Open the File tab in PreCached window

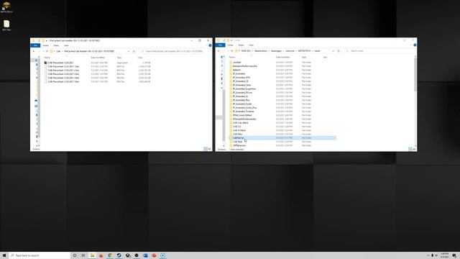(x=35, y=45)
